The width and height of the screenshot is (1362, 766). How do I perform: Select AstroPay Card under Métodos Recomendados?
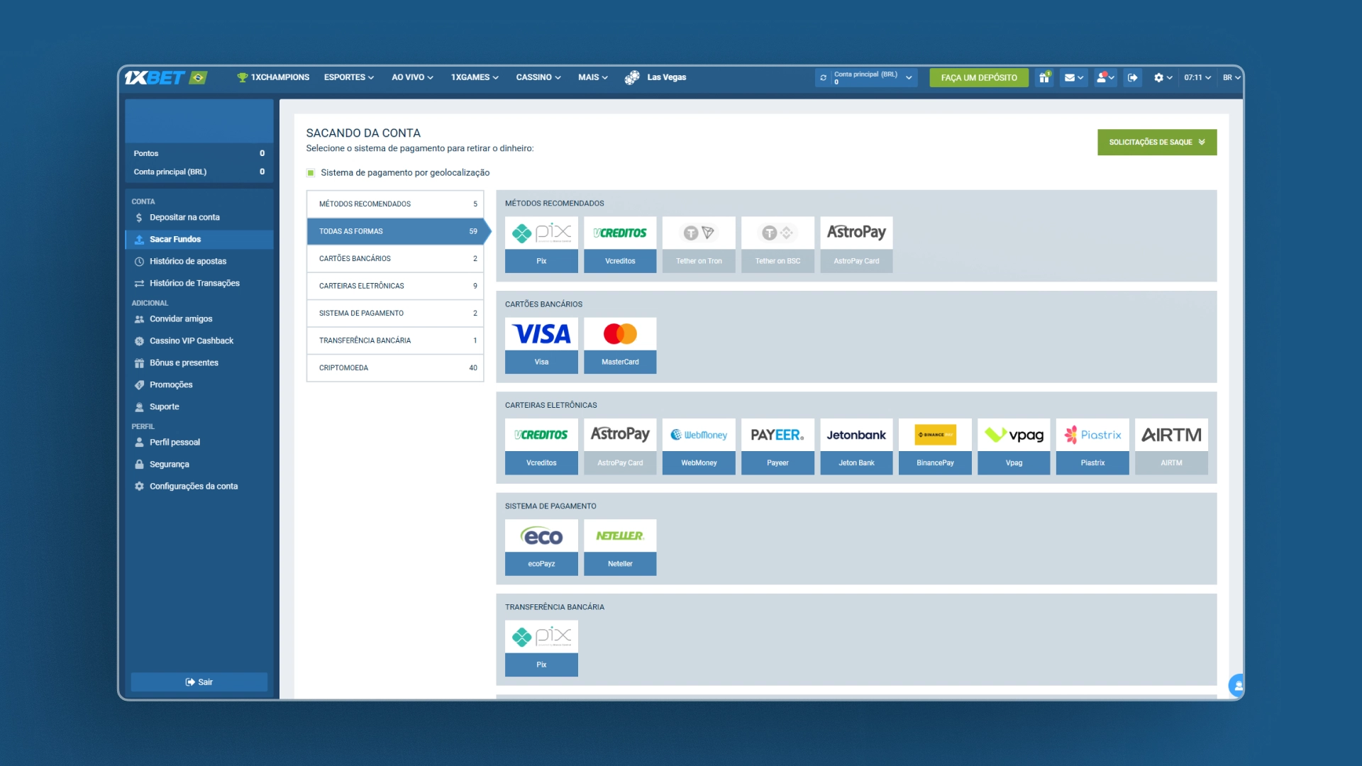coord(856,245)
